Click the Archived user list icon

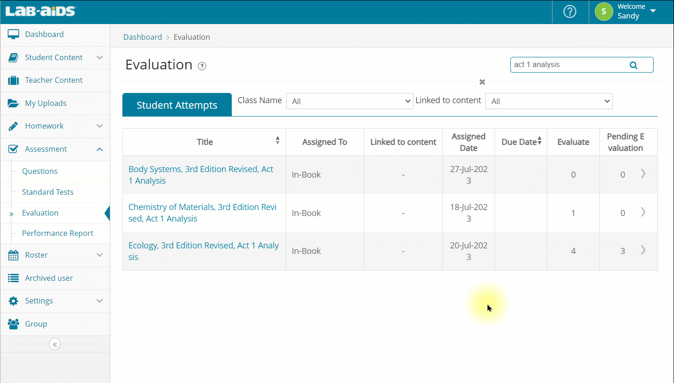(13, 278)
